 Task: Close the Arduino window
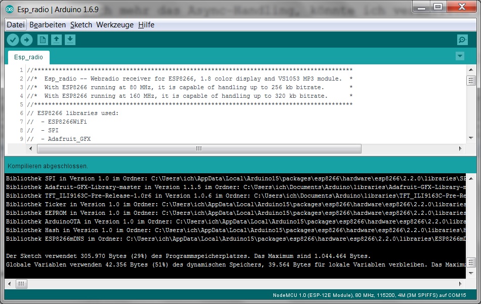[462, 7]
